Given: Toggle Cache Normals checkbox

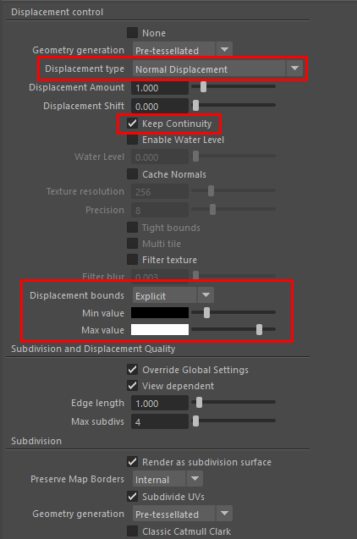Looking at the screenshot, I should click(x=132, y=174).
